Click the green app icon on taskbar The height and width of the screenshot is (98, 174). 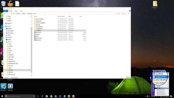click(x=69, y=96)
